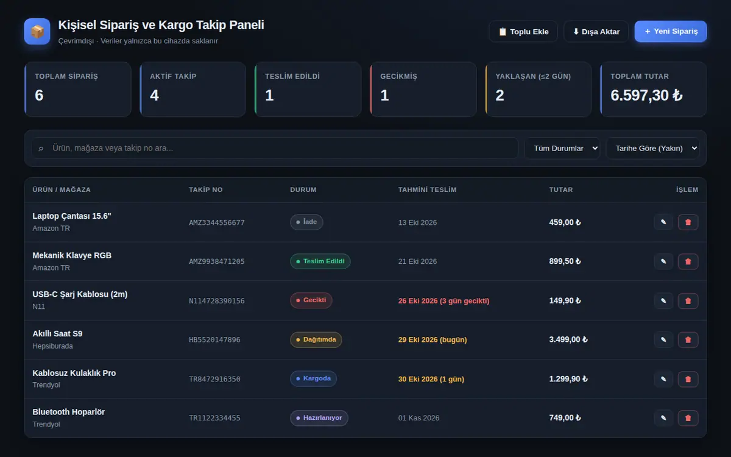
Task: Click tracking number TR8472916350
Action: [x=214, y=379]
